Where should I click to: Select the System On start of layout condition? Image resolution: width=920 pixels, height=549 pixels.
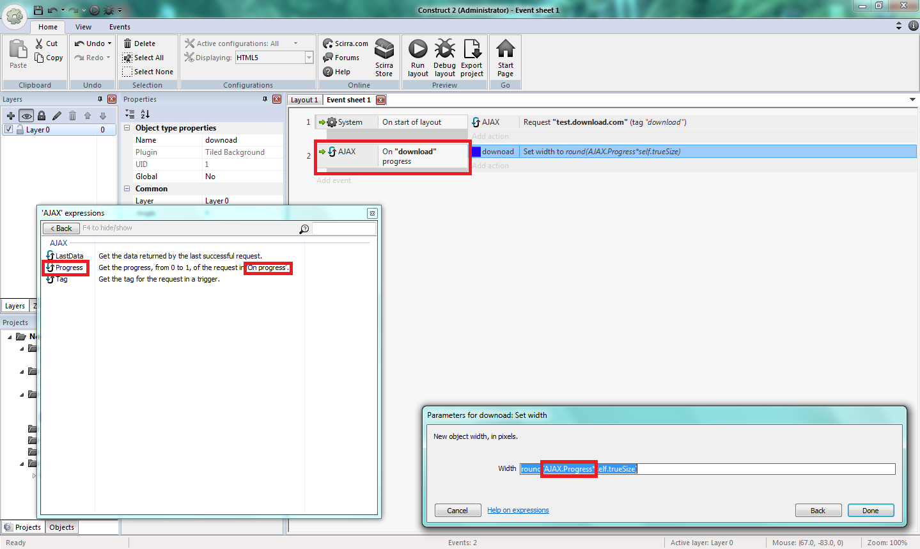[x=391, y=122]
